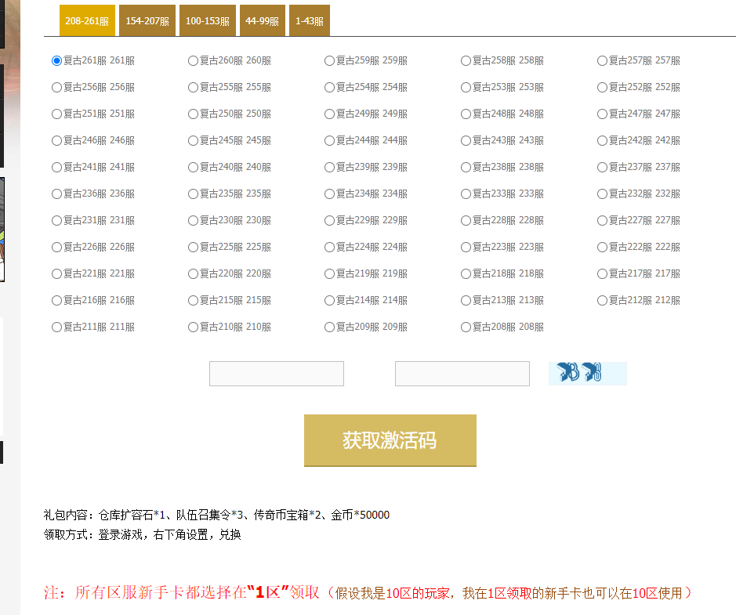This screenshot has width=736, height=615.
Task: Select the 复古261服 radio button
Action: tap(56, 61)
